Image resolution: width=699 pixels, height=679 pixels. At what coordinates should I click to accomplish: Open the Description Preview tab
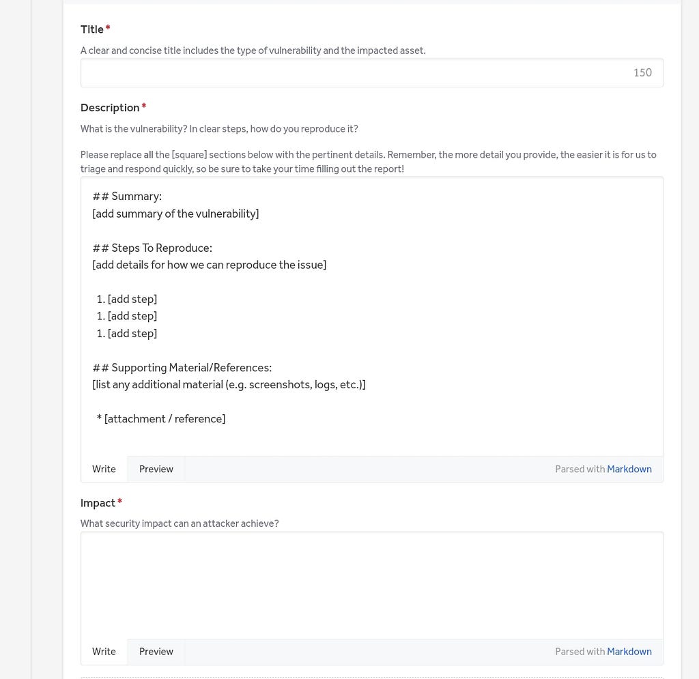click(156, 469)
